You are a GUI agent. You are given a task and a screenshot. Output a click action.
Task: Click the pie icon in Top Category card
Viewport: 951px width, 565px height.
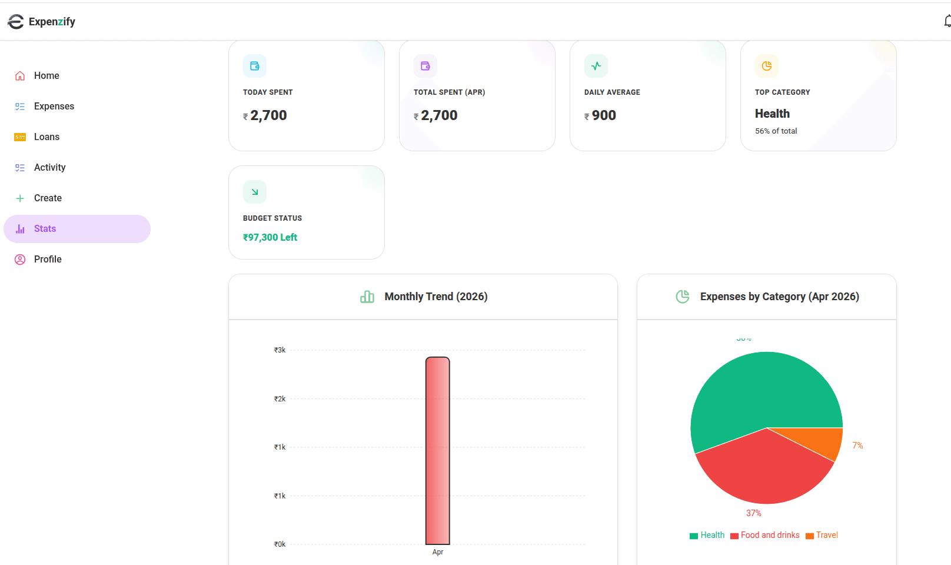[767, 66]
